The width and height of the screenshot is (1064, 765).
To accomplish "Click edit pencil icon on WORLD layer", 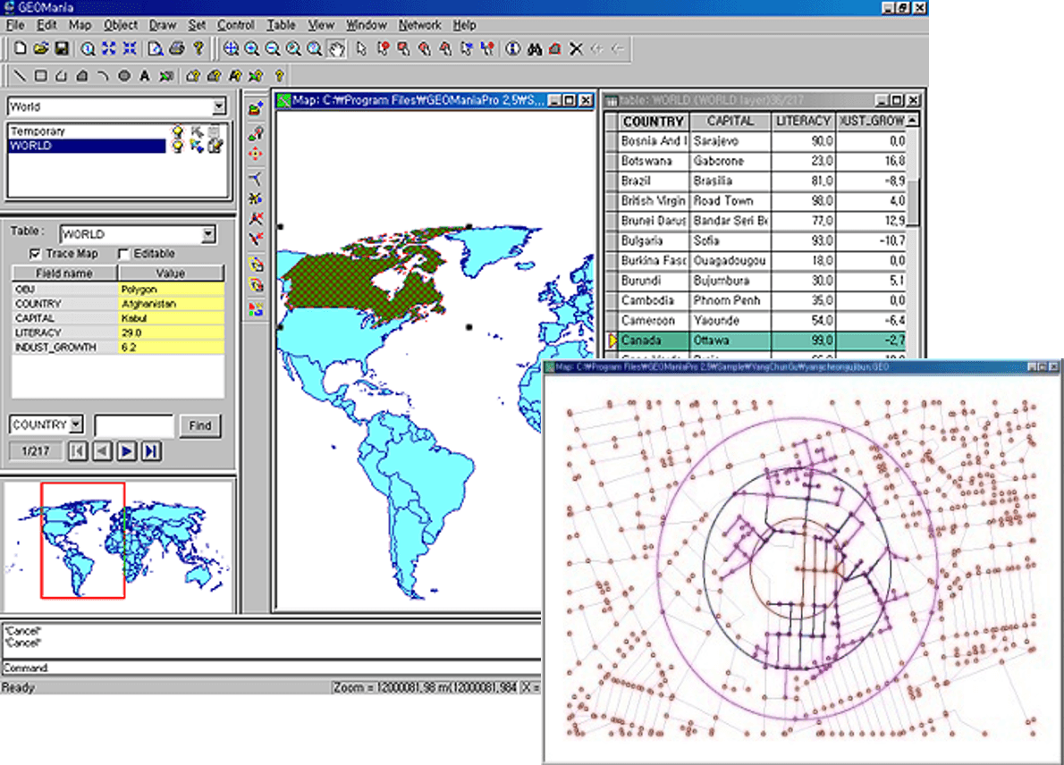I will pyautogui.click(x=215, y=145).
